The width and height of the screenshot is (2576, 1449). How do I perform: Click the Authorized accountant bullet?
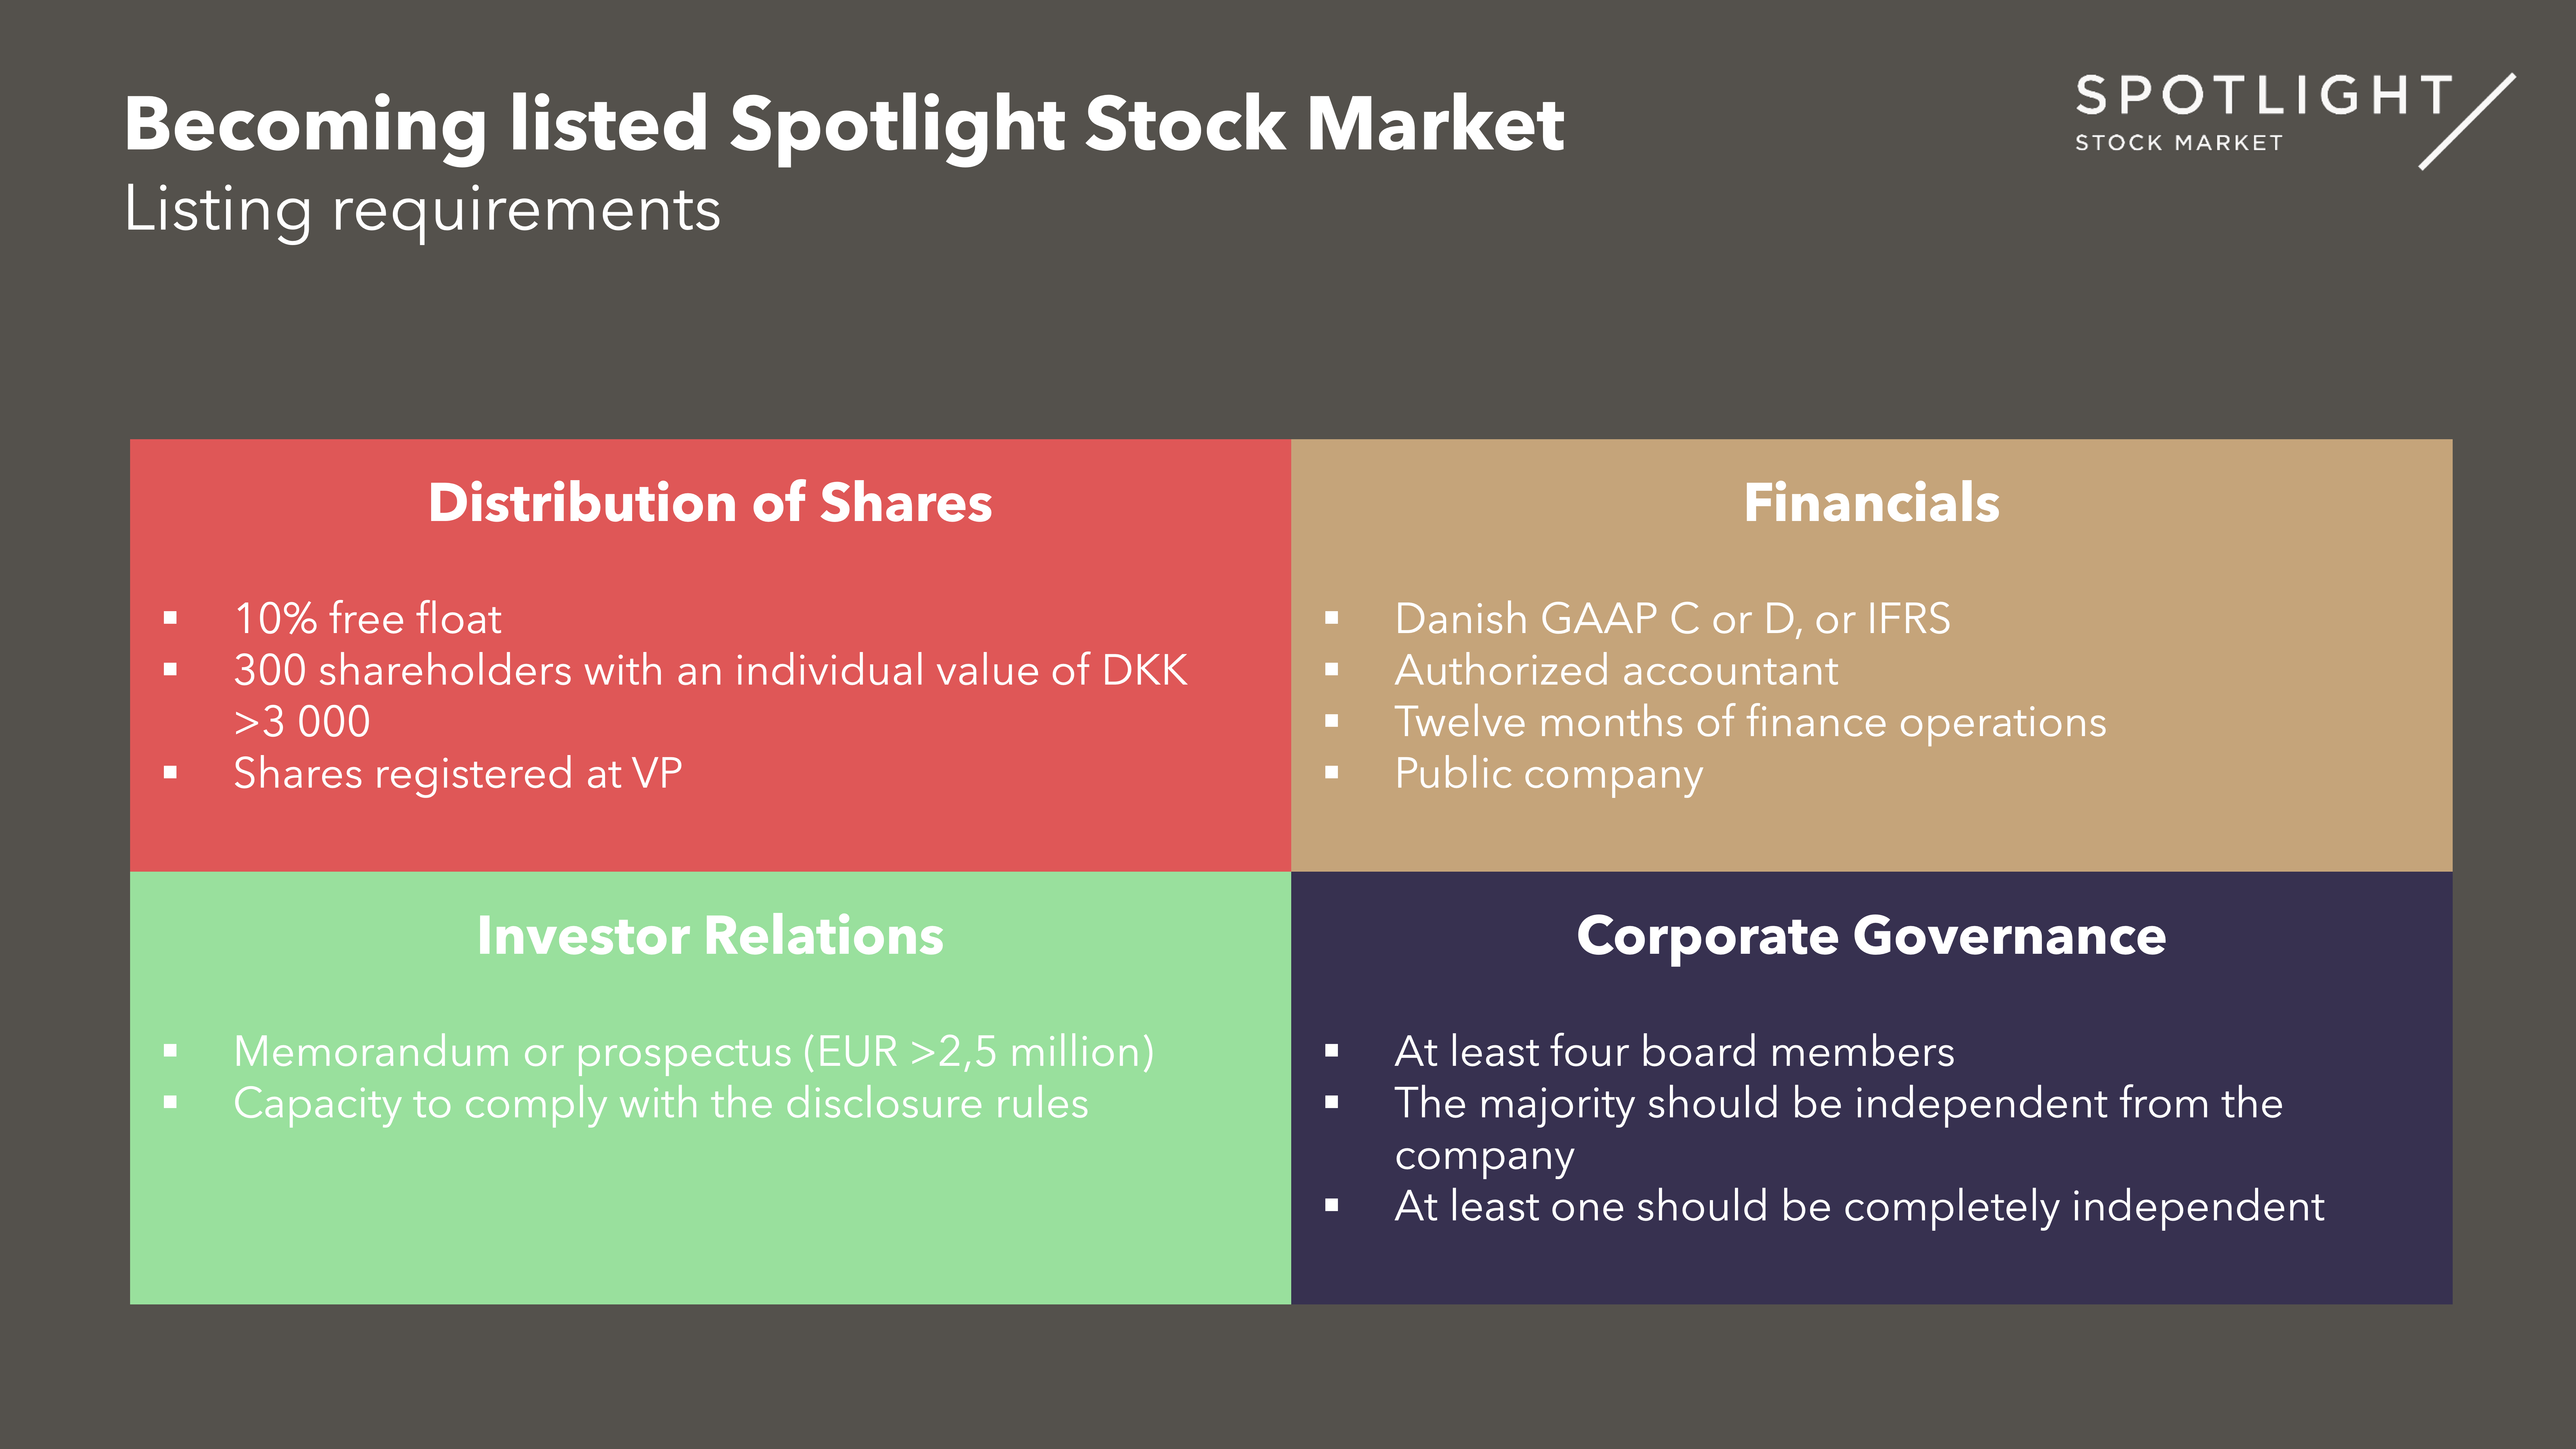(x=1616, y=670)
